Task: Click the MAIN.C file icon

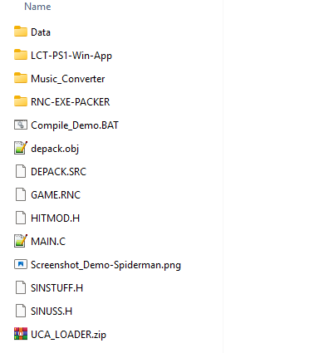Action: pyautogui.click(x=21, y=241)
